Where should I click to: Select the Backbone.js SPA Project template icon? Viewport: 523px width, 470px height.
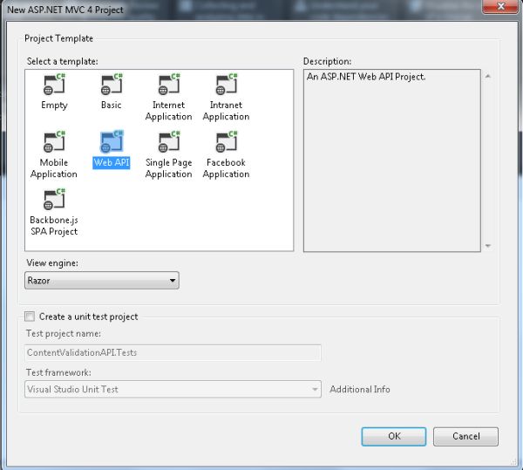[54, 199]
